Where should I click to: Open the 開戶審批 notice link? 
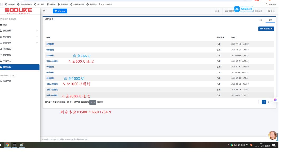(50, 73)
